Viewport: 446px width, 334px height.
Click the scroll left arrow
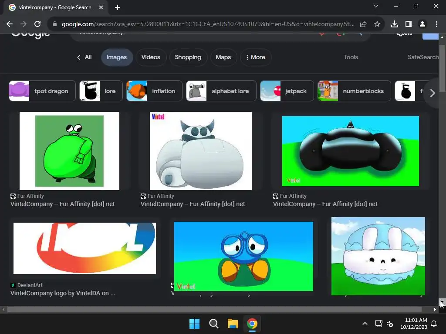coord(3,310)
